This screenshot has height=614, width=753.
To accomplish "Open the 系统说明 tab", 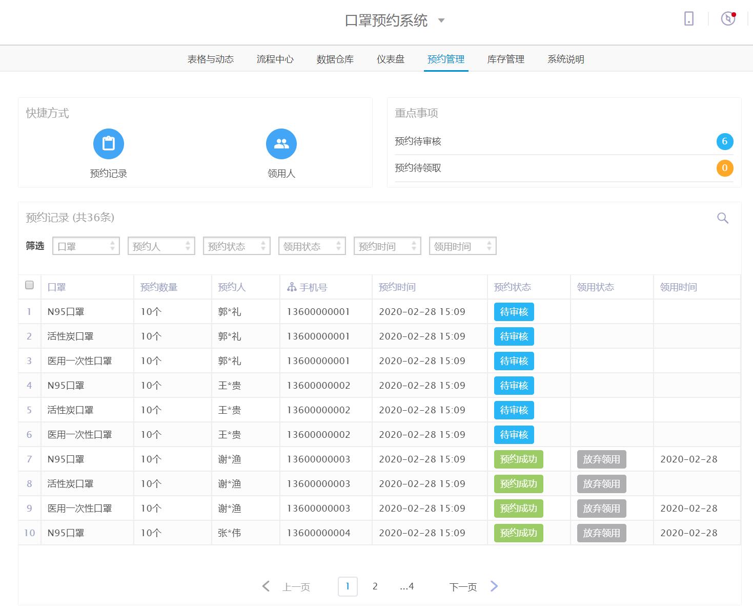I will [x=566, y=59].
